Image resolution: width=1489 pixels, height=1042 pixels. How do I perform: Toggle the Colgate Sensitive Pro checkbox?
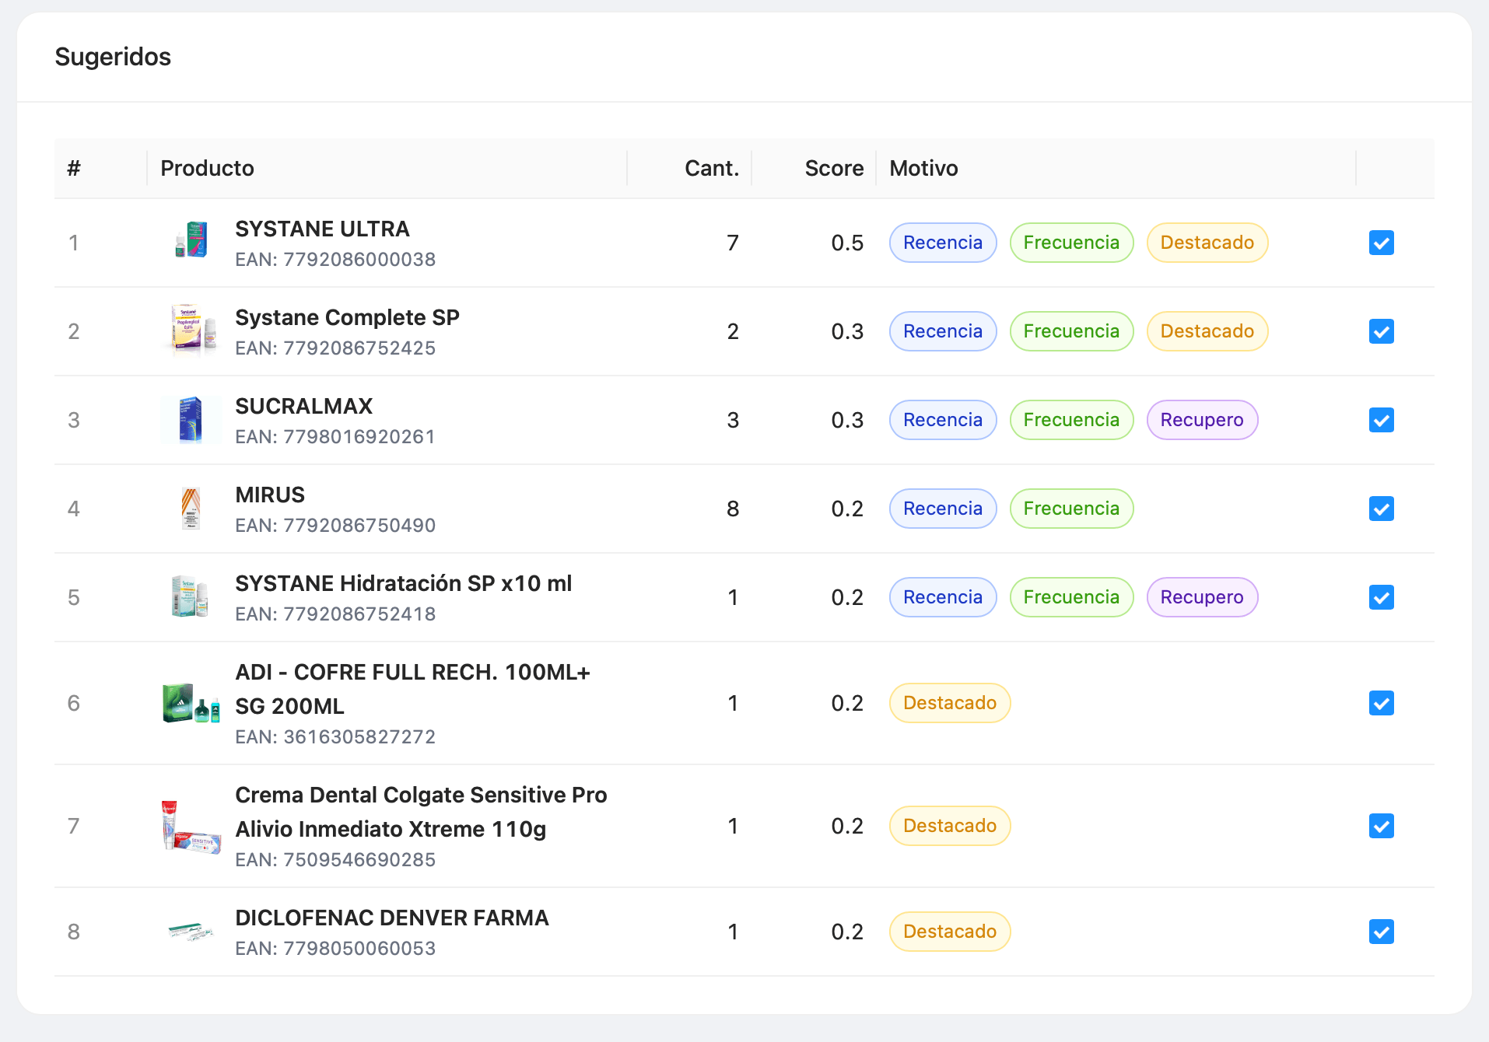(1381, 826)
